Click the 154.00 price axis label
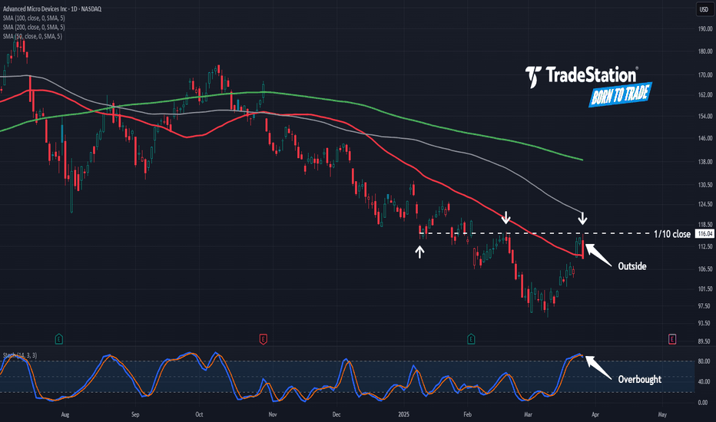This screenshot has width=716, height=422. (705, 117)
